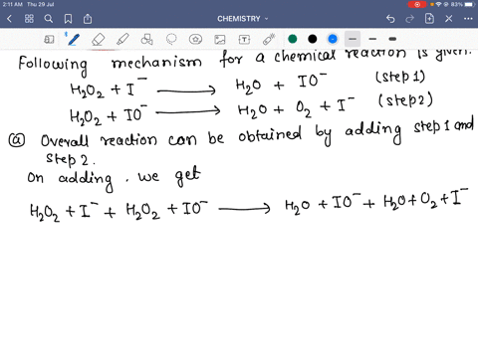The height and width of the screenshot is (358, 478).
Task: Tap the handwritten word 'Following'
Action: pyautogui.click(x=53, y=66)
